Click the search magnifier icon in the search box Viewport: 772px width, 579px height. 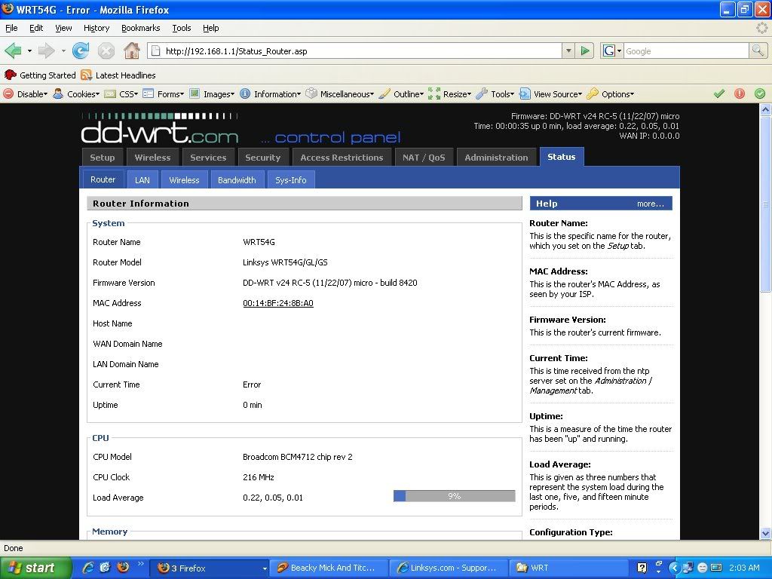(x=757, y=51)
